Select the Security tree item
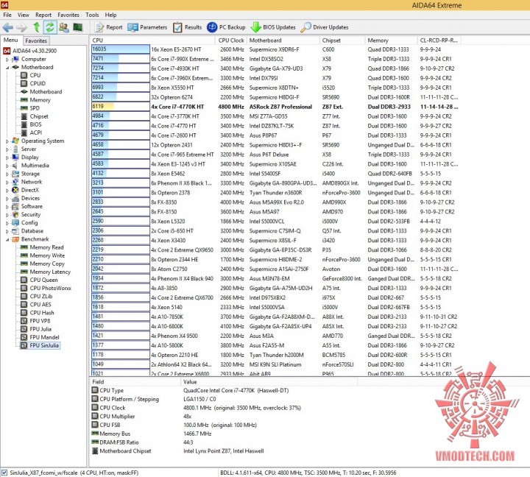 pyautogui.click(x=26, y=215)
